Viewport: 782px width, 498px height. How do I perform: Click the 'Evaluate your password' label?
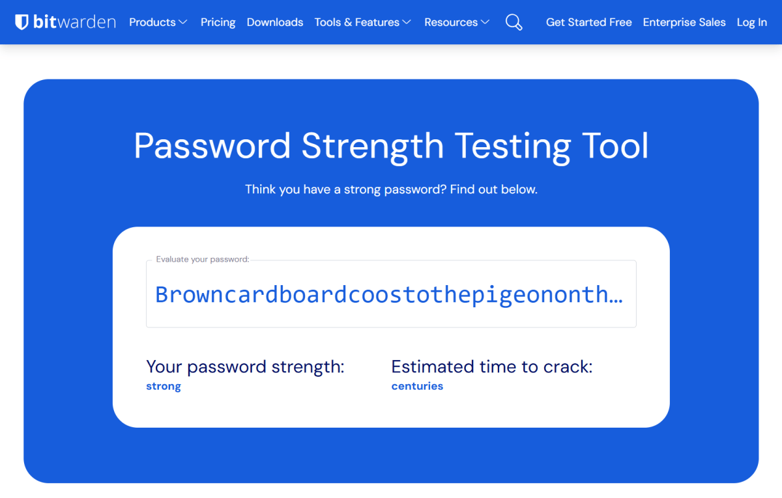click(203, 258)
